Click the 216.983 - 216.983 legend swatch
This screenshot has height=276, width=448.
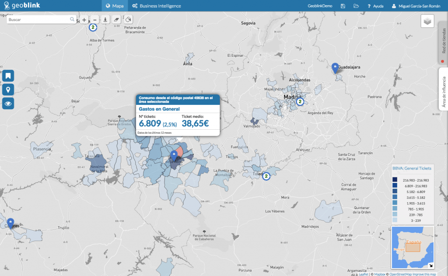coord(395,179)
